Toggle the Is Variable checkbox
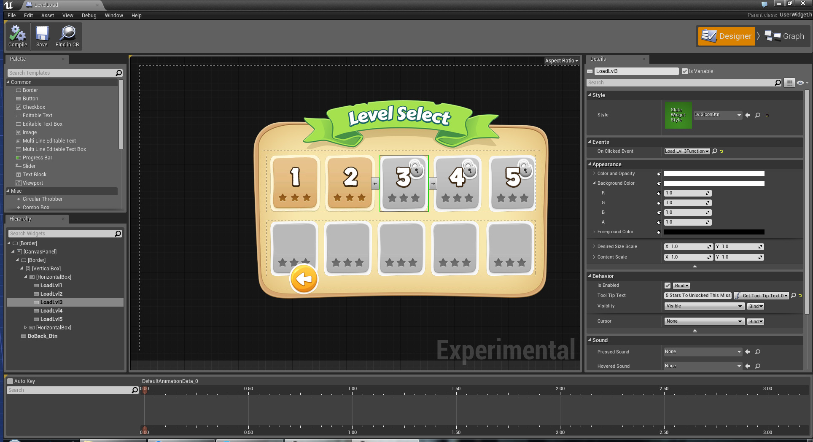The width and height of the screenshot is (813, 442). 685,71
